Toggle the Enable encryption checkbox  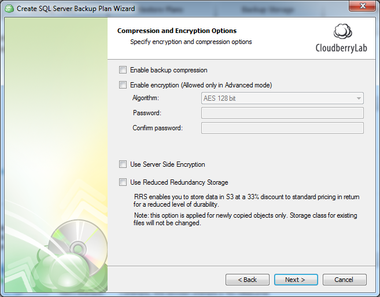123,85
